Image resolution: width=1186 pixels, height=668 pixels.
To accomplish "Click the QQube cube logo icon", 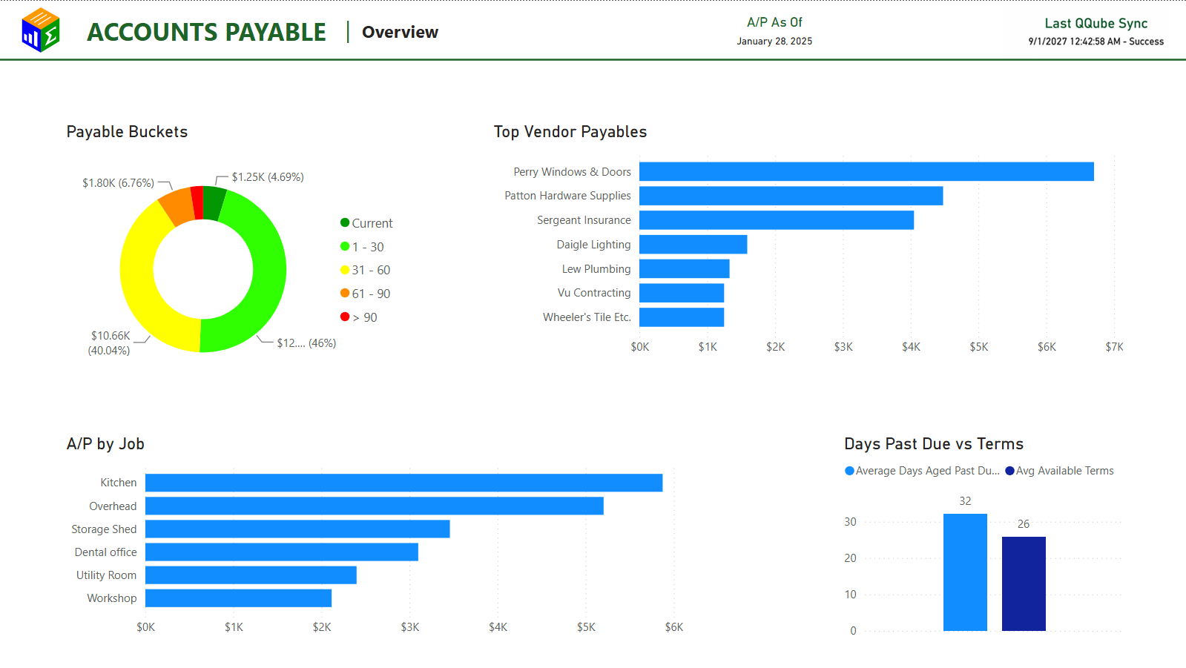I will click(41, 30).
